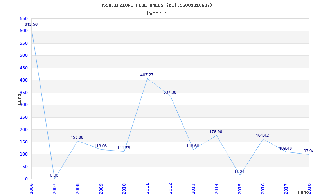Click the chart title ASSOCIAZIONE FEBE ONLUS
The width and height of the screenshot is (313, 196).
tap(156, 5)
